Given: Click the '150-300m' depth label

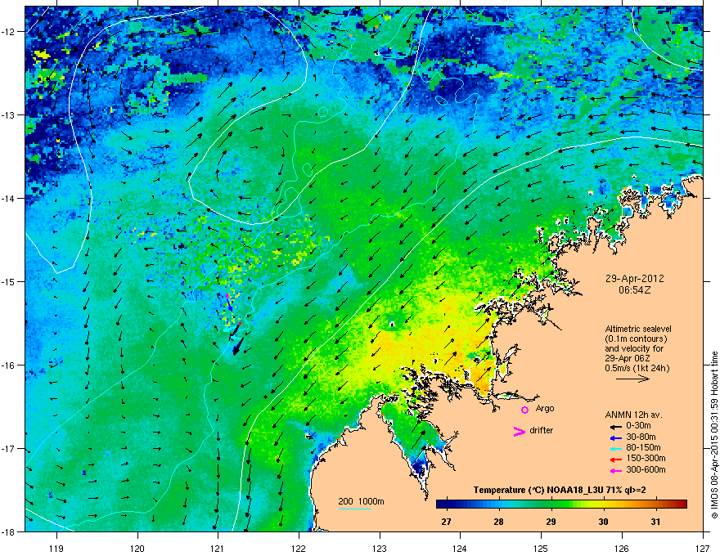Looking at the screenshot, I should coord(646,458).
